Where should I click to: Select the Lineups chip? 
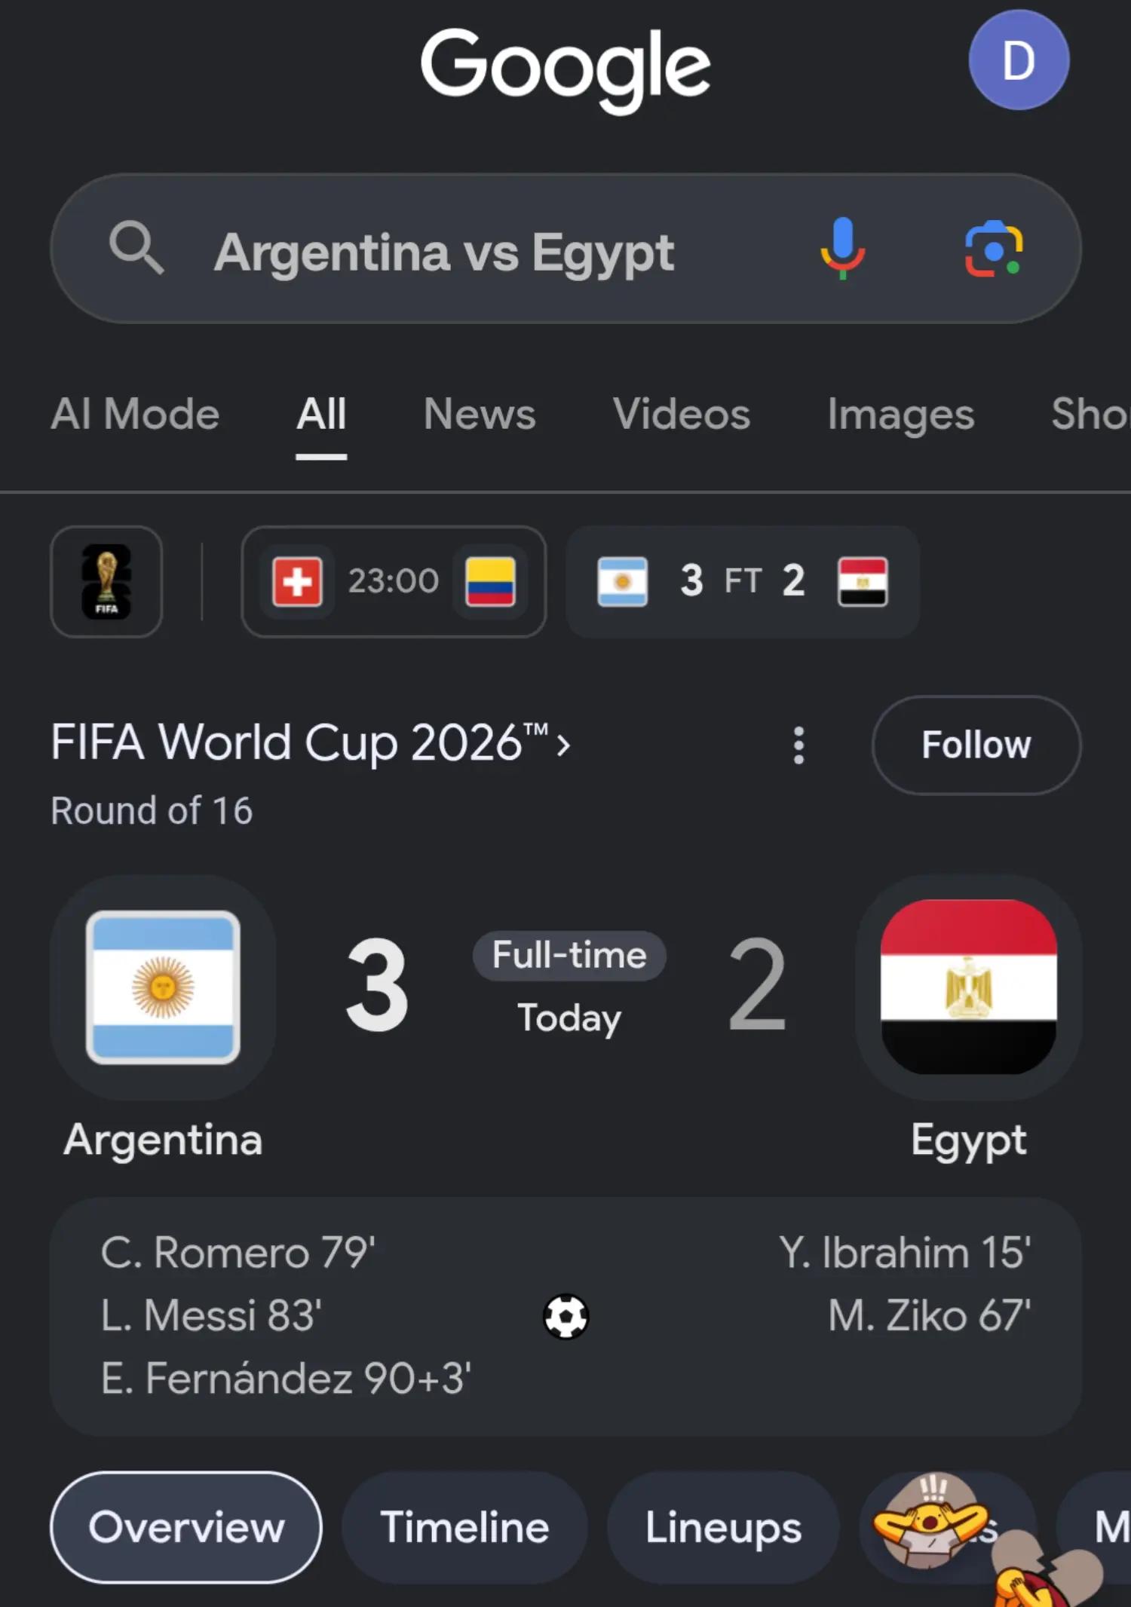723,1527
